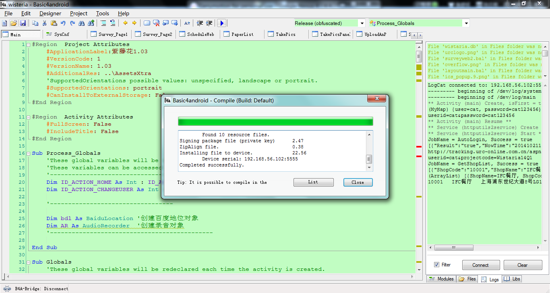Click the Copy toolbar icon
The image size is (550, 293).
[x=35, y=23]
